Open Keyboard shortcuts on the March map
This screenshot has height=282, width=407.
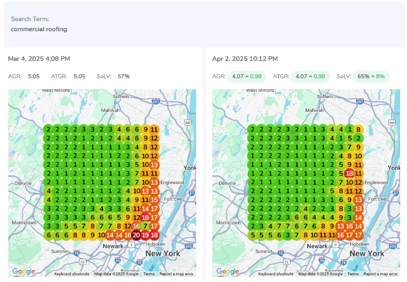click(73, 274)
